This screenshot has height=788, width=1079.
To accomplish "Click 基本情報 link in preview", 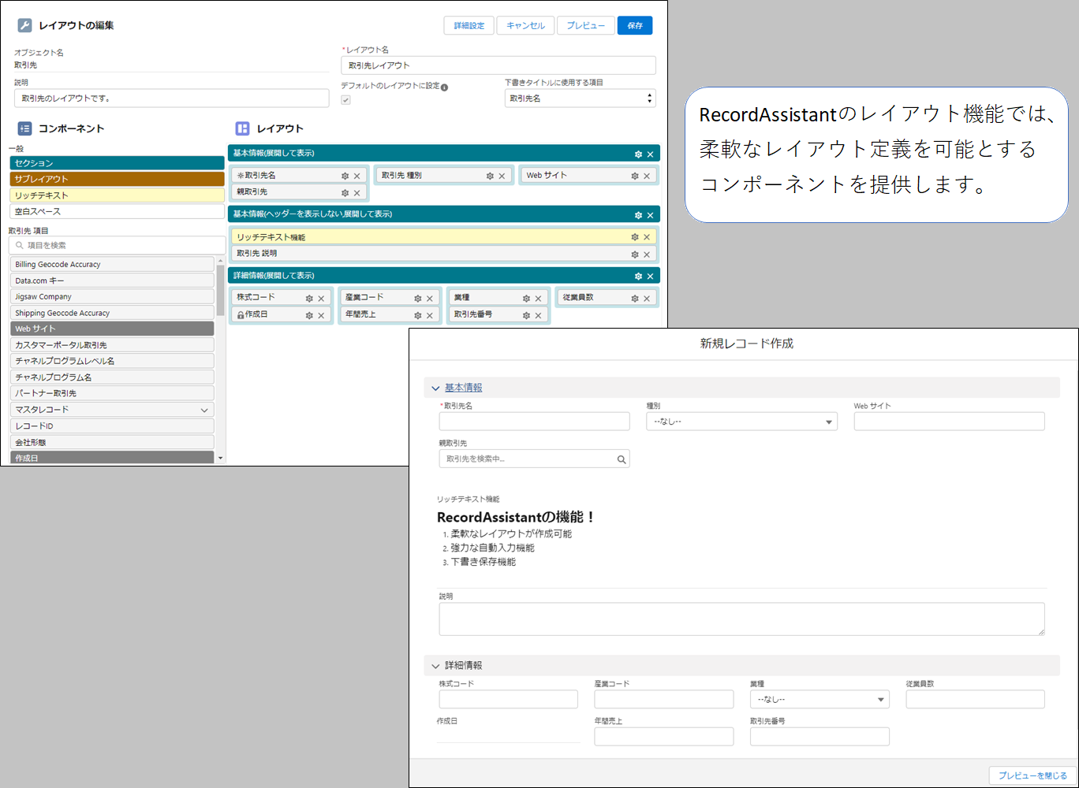I will pos(463,388).
